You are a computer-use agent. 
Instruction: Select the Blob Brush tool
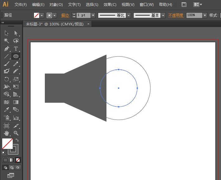(x=7, y=71)
